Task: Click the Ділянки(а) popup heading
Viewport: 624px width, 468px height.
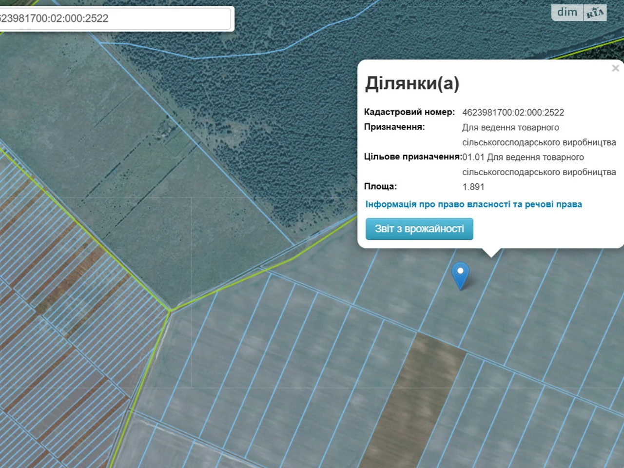Action: pos(412,83)
